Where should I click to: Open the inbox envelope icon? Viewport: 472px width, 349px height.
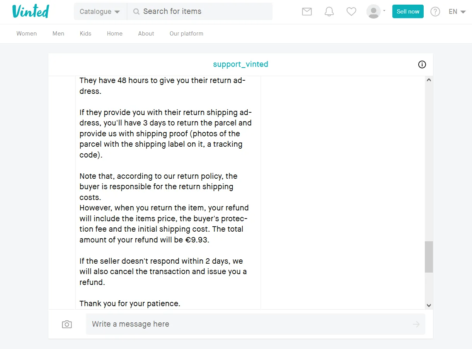tap(307, 12)
